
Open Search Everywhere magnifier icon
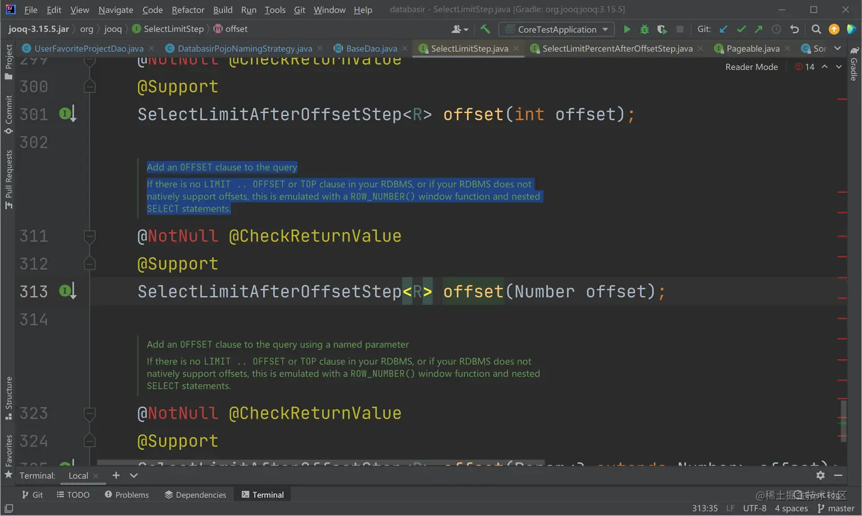816,29
